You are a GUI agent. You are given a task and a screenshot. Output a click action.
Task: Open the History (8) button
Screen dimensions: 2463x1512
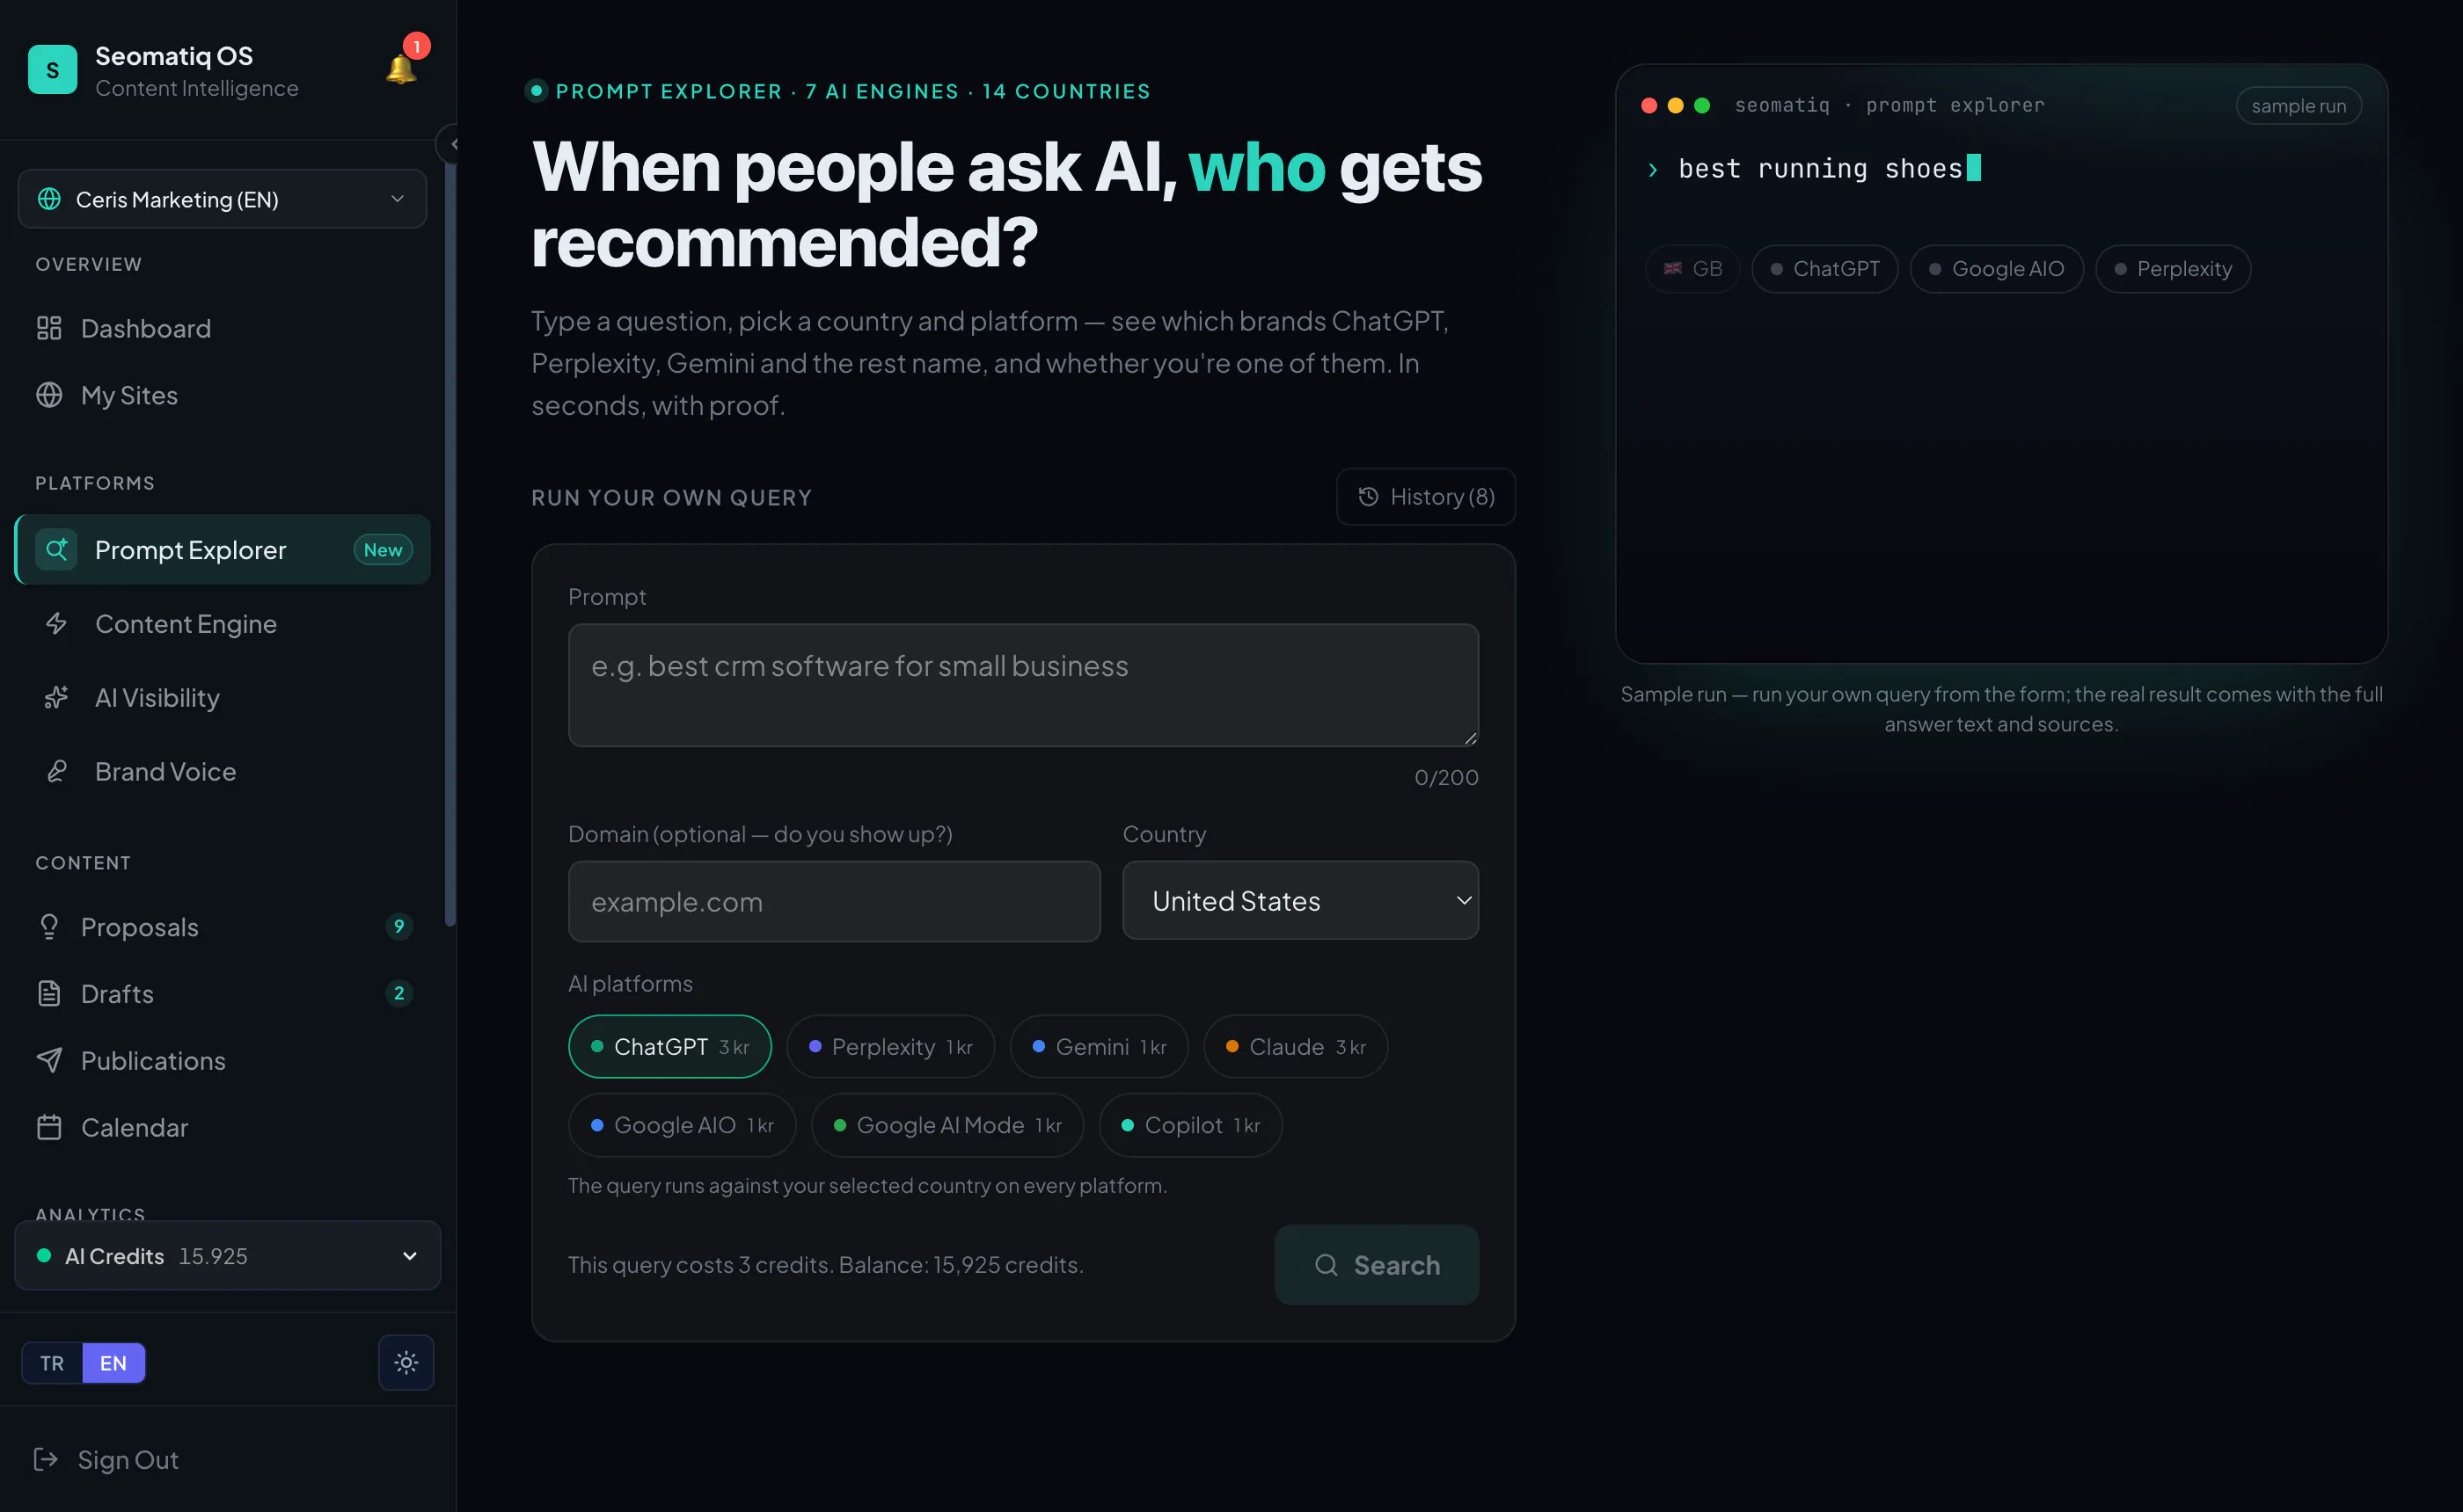(1424, 497)
